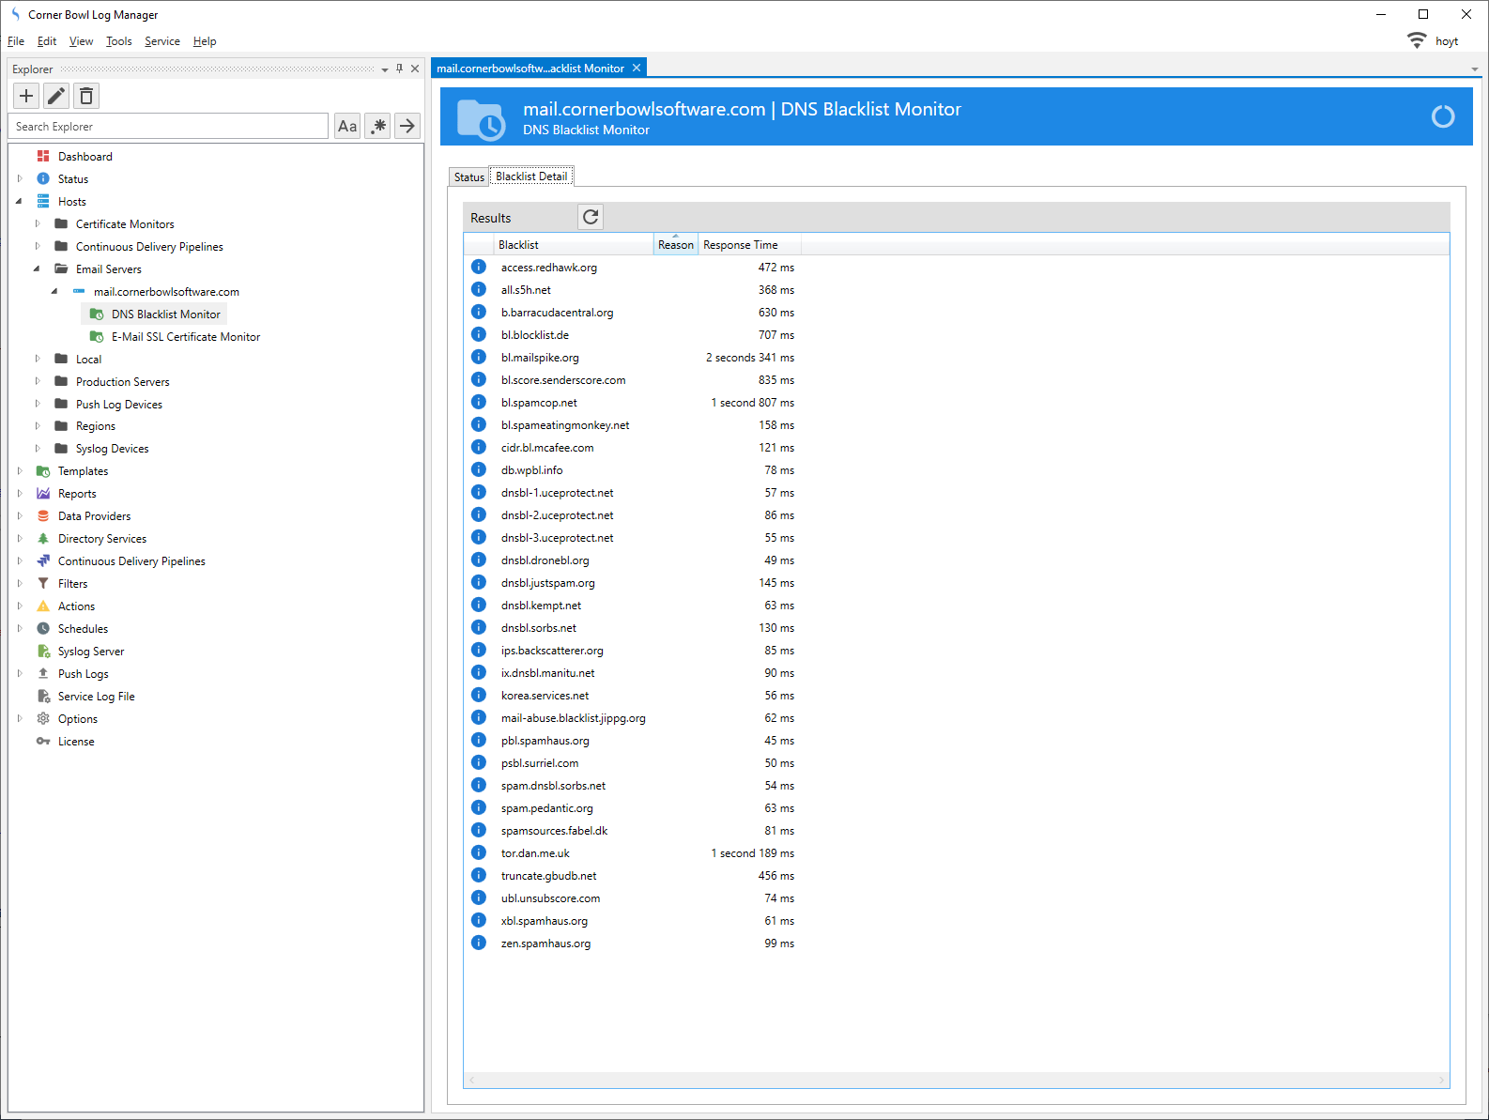Screen dimensions: 1489x1120
Task: Click the Wi-Fi connection icon near hoyt
Action: (x=1417, y=40)
